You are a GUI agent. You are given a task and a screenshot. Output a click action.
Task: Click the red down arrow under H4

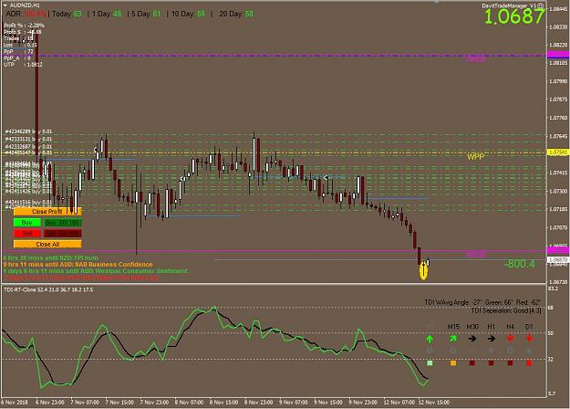(510, 339)
